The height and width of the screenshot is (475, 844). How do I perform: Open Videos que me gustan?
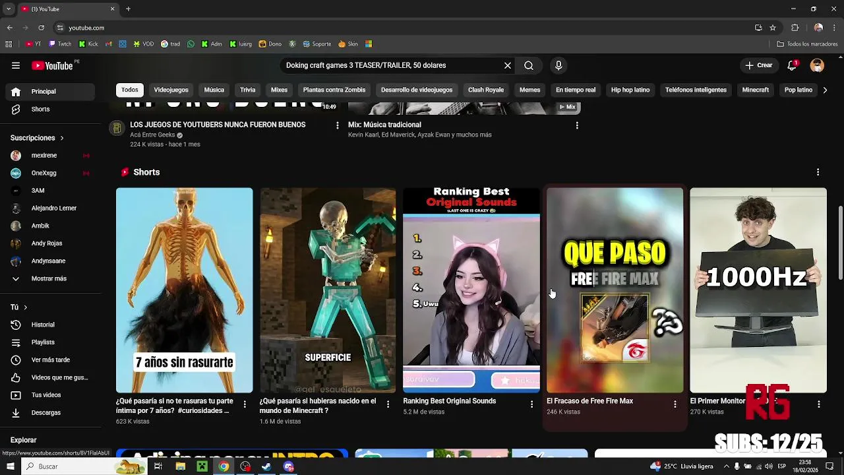coord(50,377)
